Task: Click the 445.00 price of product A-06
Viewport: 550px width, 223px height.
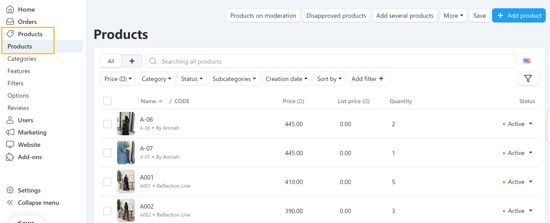Action: tap(294, 124)
